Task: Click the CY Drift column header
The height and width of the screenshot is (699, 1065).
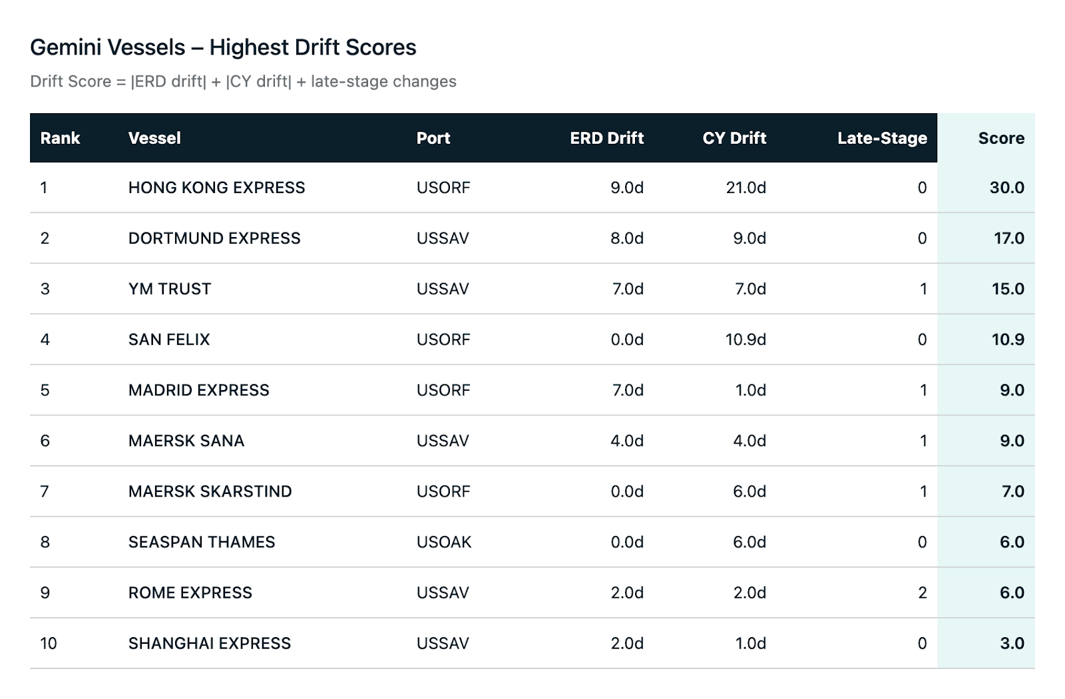Action: pos(734,138)
